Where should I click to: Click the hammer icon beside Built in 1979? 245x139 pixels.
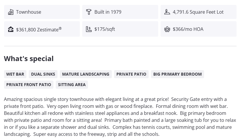coord(89,12)
